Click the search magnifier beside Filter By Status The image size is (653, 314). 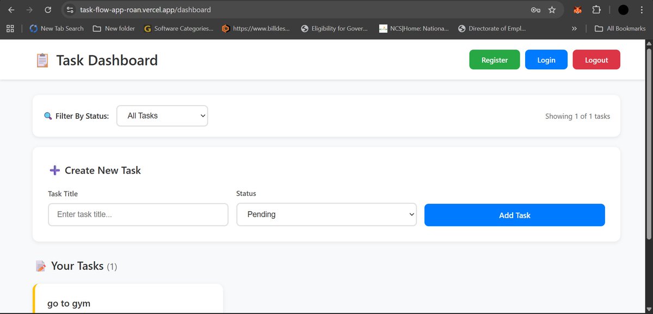(47, 115)
